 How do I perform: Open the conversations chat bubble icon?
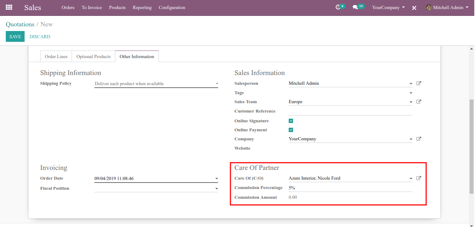[355, 7]
